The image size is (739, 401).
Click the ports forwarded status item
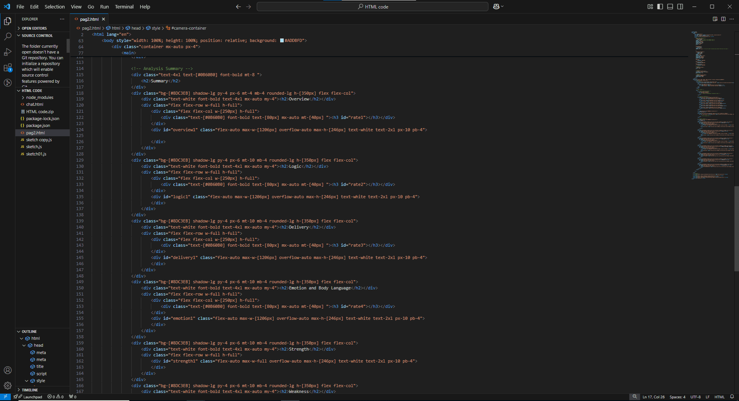73,397
